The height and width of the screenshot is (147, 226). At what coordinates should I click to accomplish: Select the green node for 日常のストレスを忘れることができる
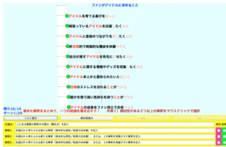point(68,87)
